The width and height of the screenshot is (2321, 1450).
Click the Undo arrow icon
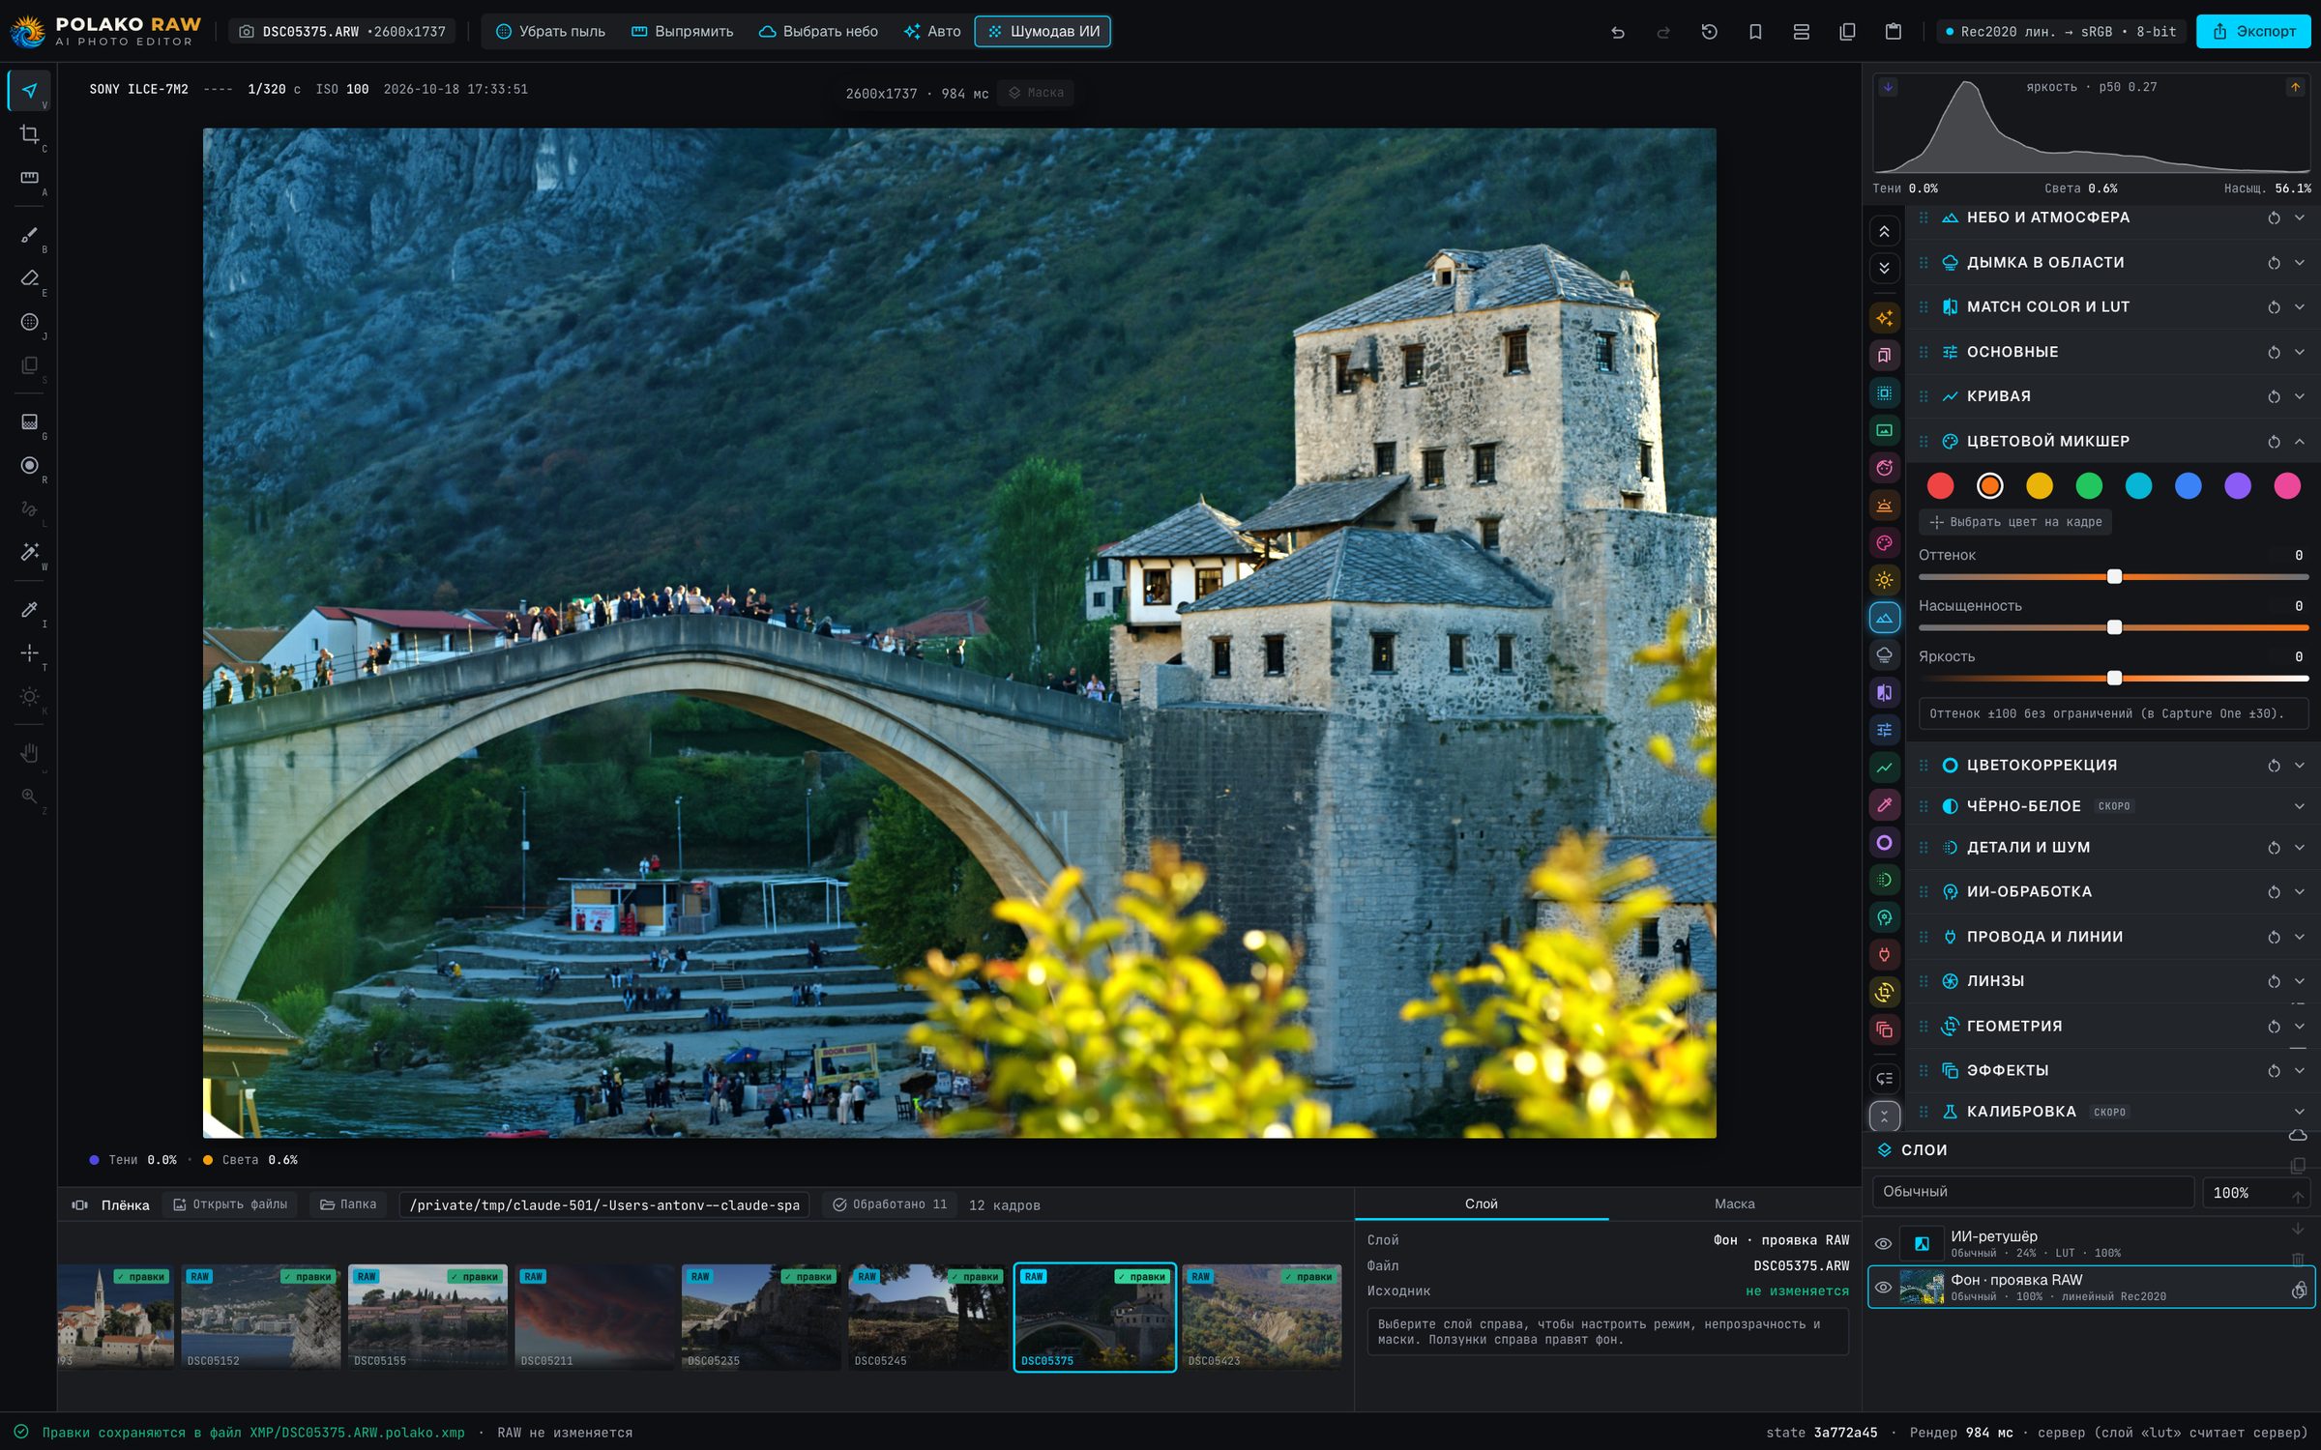tap(1617, 32)
